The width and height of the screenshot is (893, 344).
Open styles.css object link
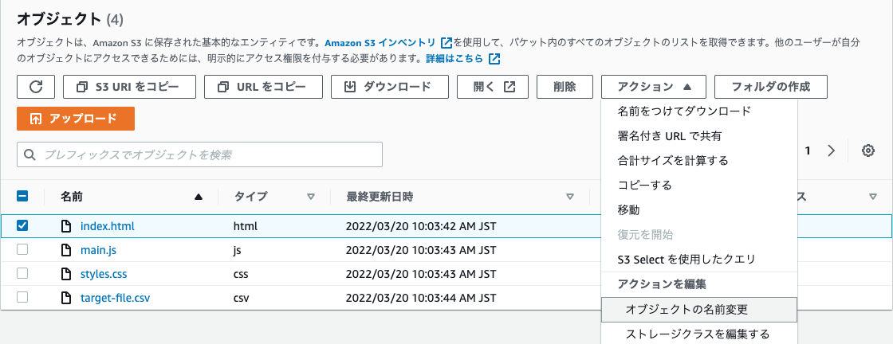click(x=104, y=274)
